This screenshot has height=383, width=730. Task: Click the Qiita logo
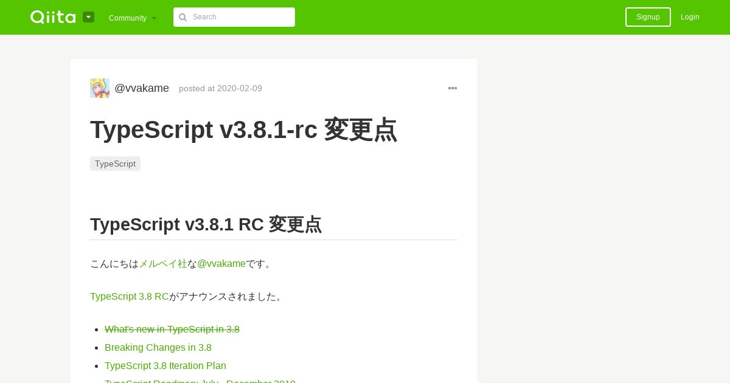(x=53, y=17)
